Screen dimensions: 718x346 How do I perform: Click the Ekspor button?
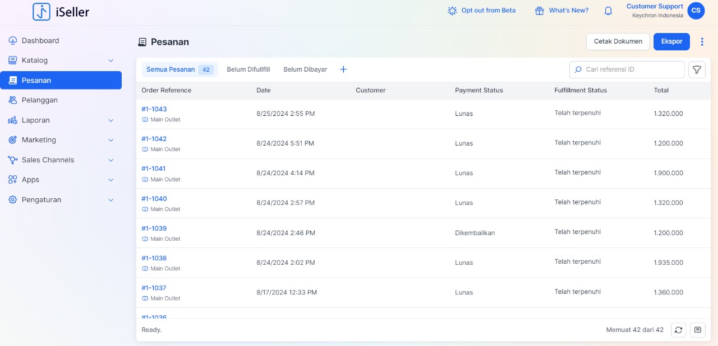click(671, 41)
